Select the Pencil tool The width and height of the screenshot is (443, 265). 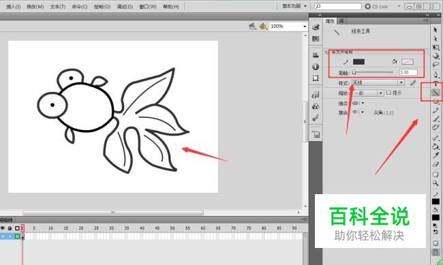click(436, 110)
